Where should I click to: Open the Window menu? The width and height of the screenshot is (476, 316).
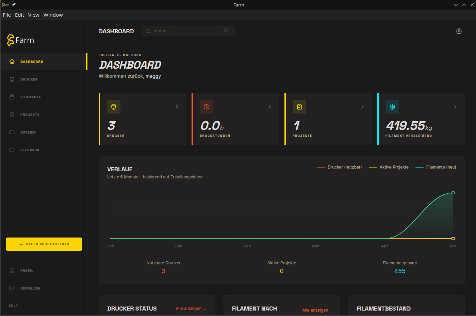[53, 15]
